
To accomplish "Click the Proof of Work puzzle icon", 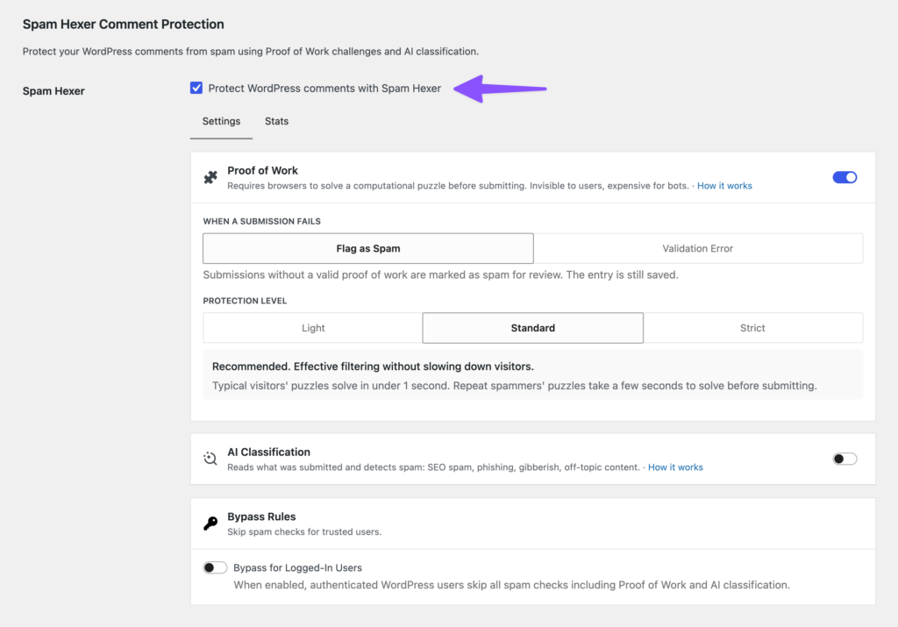I will tap(210, 177).
